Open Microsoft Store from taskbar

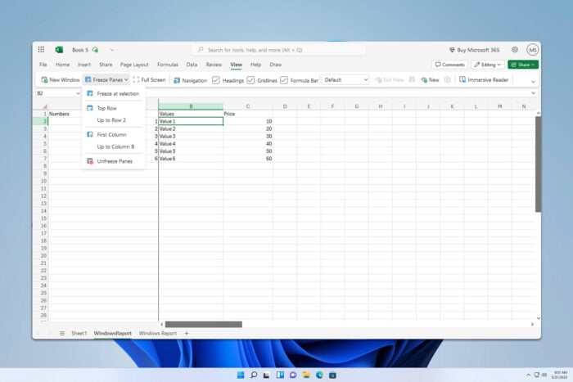coord(332,375)
